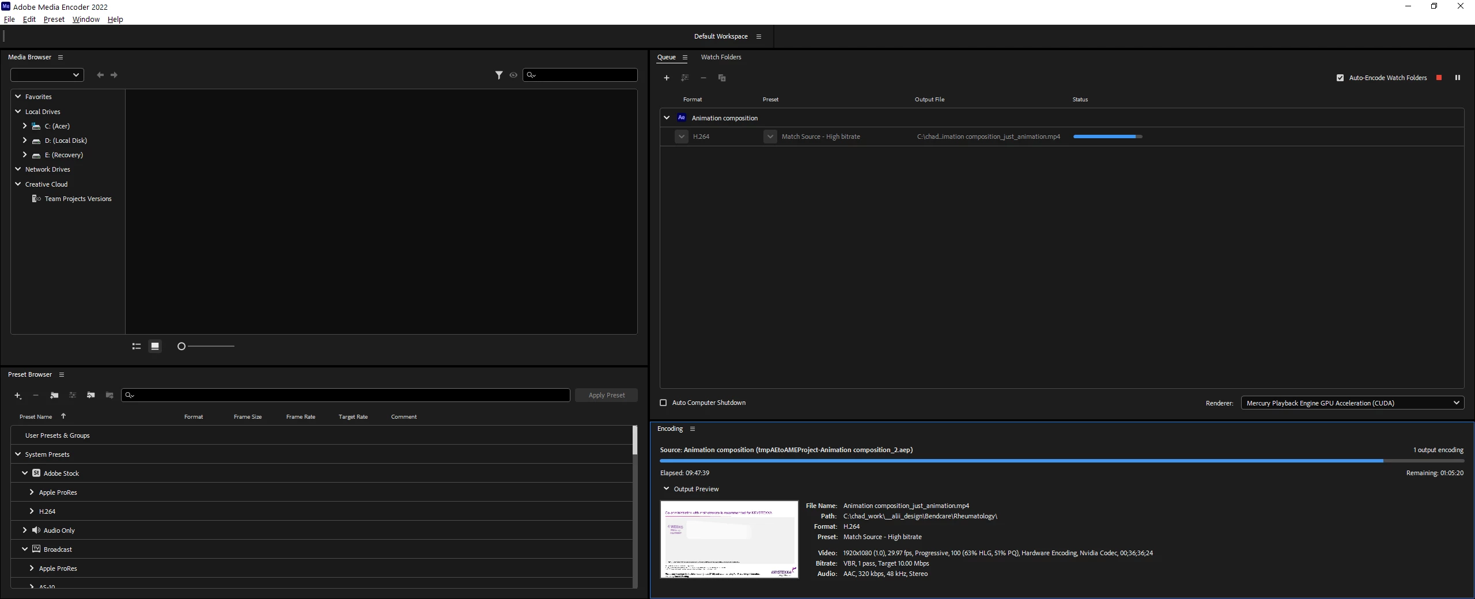
Task: Click the output file path link in Queue
Action: tap(989, 137)
